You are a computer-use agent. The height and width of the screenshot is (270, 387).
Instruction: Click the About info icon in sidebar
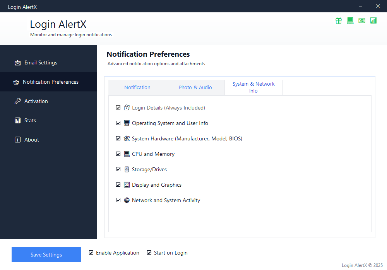[x=17, y=140]
